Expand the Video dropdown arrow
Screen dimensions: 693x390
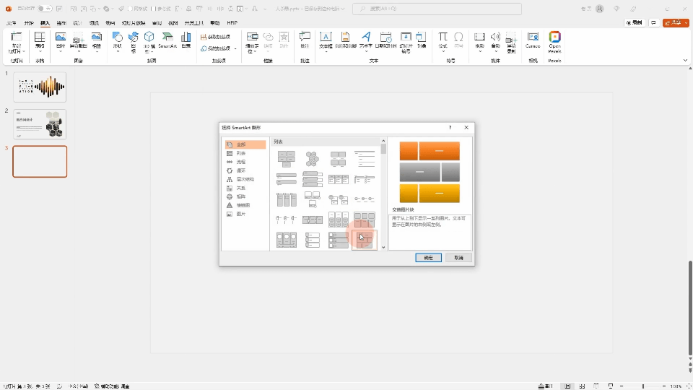[x=480, y=52]
